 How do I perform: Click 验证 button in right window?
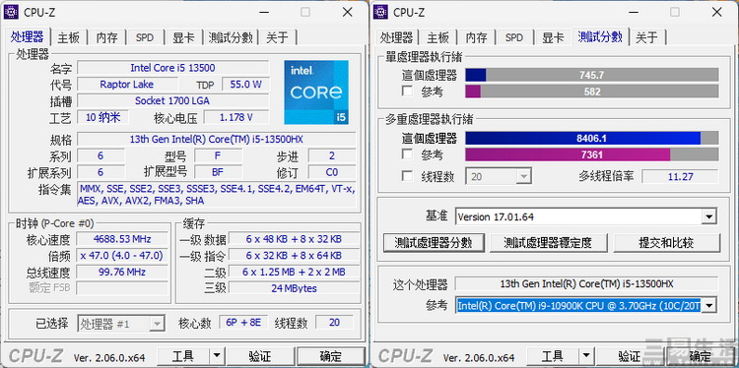coord(629,356)
